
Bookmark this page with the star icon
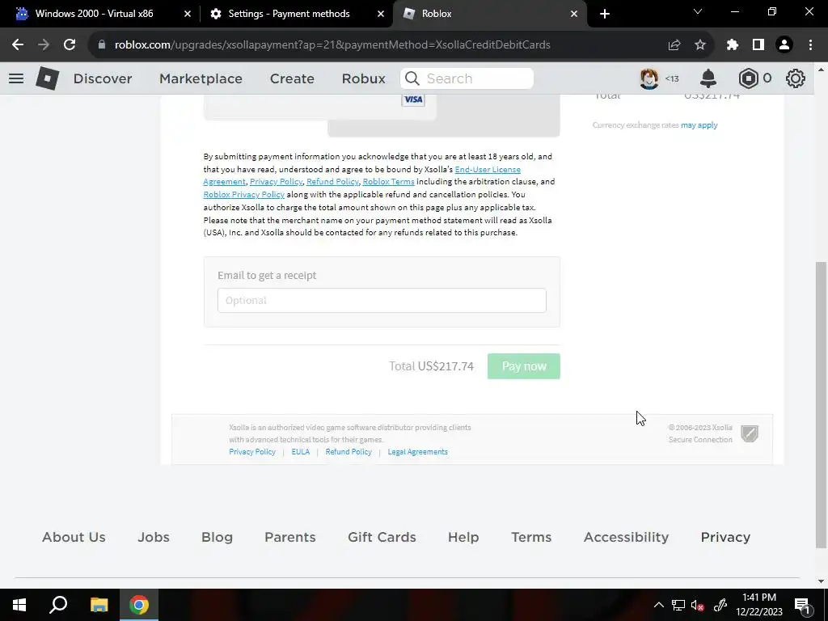click(x=700, y=45)
